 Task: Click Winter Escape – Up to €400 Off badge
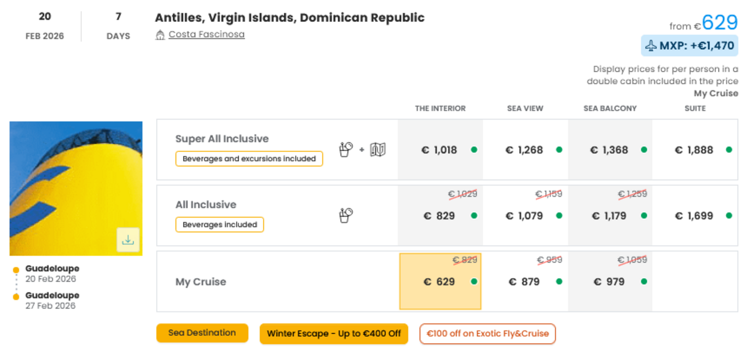pos(333,333)
